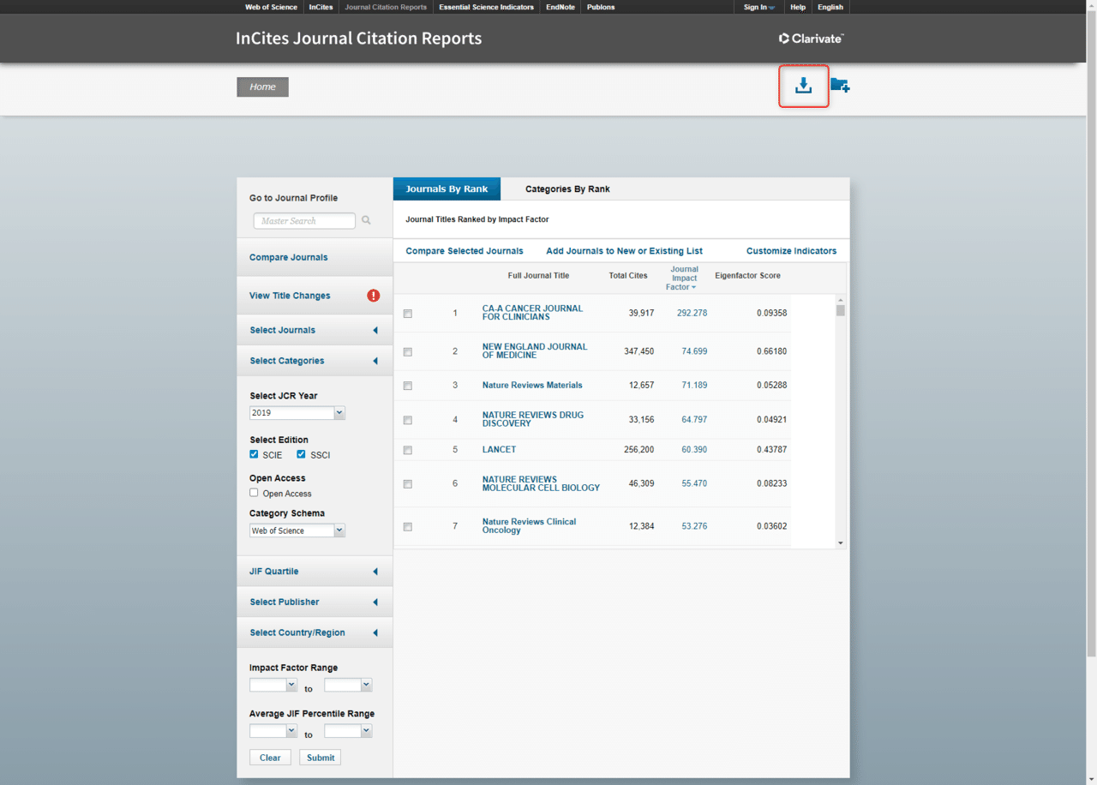Click the Help link

click(798, 7)
